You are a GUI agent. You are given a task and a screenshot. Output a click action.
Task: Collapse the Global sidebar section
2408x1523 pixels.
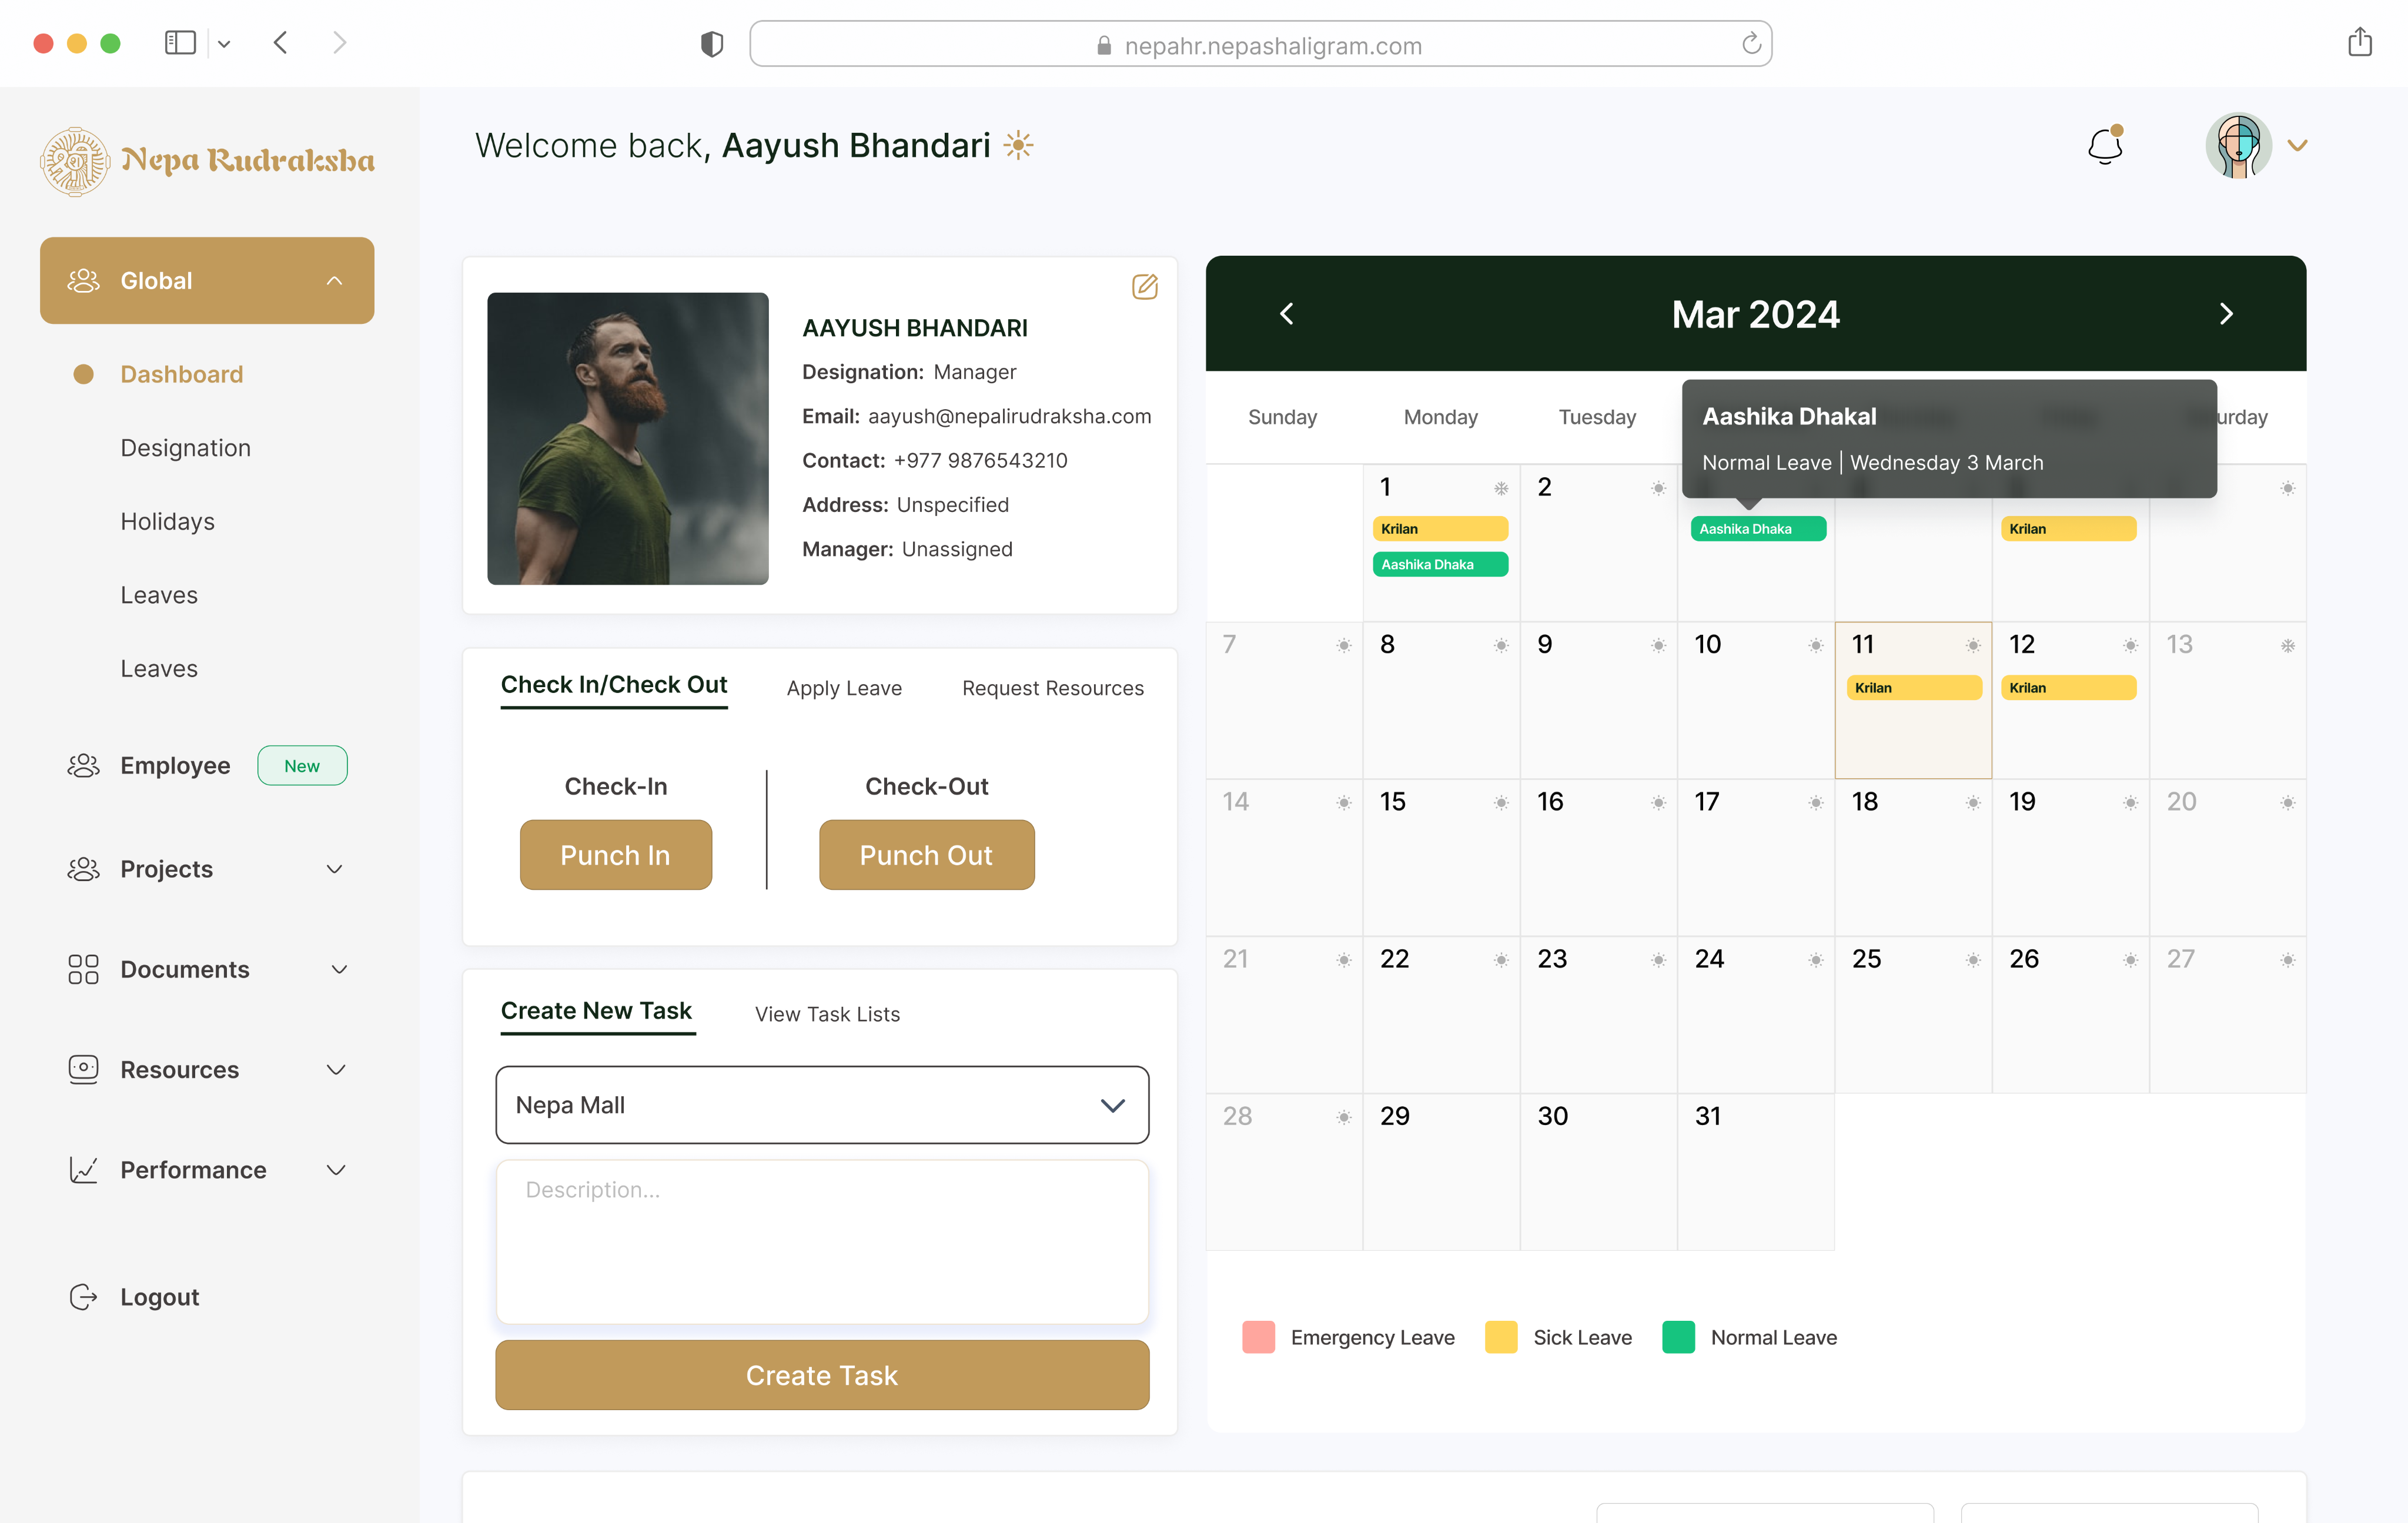[x=334, y=281]
